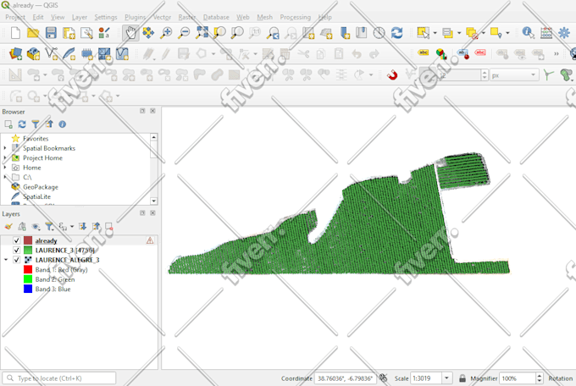Select the Band 1: Red (Gray) entry
Viewport: 576px width, 386px height.
click(x=61, y=269)
